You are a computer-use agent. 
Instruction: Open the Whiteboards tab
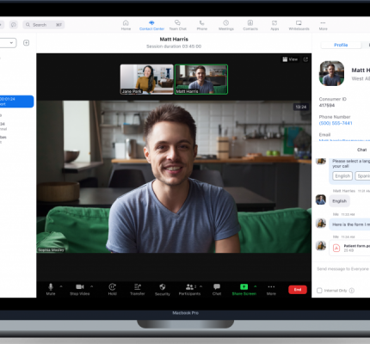point(299,25)
